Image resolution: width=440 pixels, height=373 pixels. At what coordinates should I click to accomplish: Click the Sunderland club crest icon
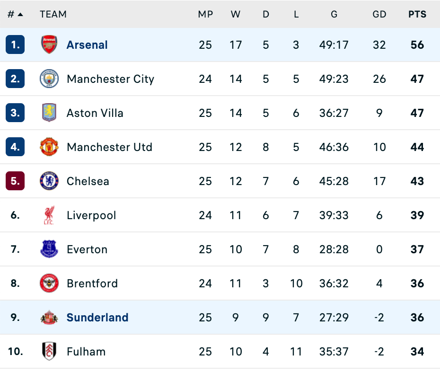49,318
